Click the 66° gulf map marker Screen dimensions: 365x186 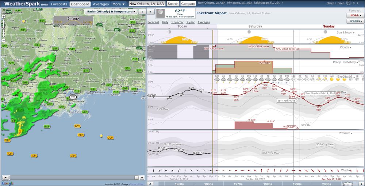[77, 126]
